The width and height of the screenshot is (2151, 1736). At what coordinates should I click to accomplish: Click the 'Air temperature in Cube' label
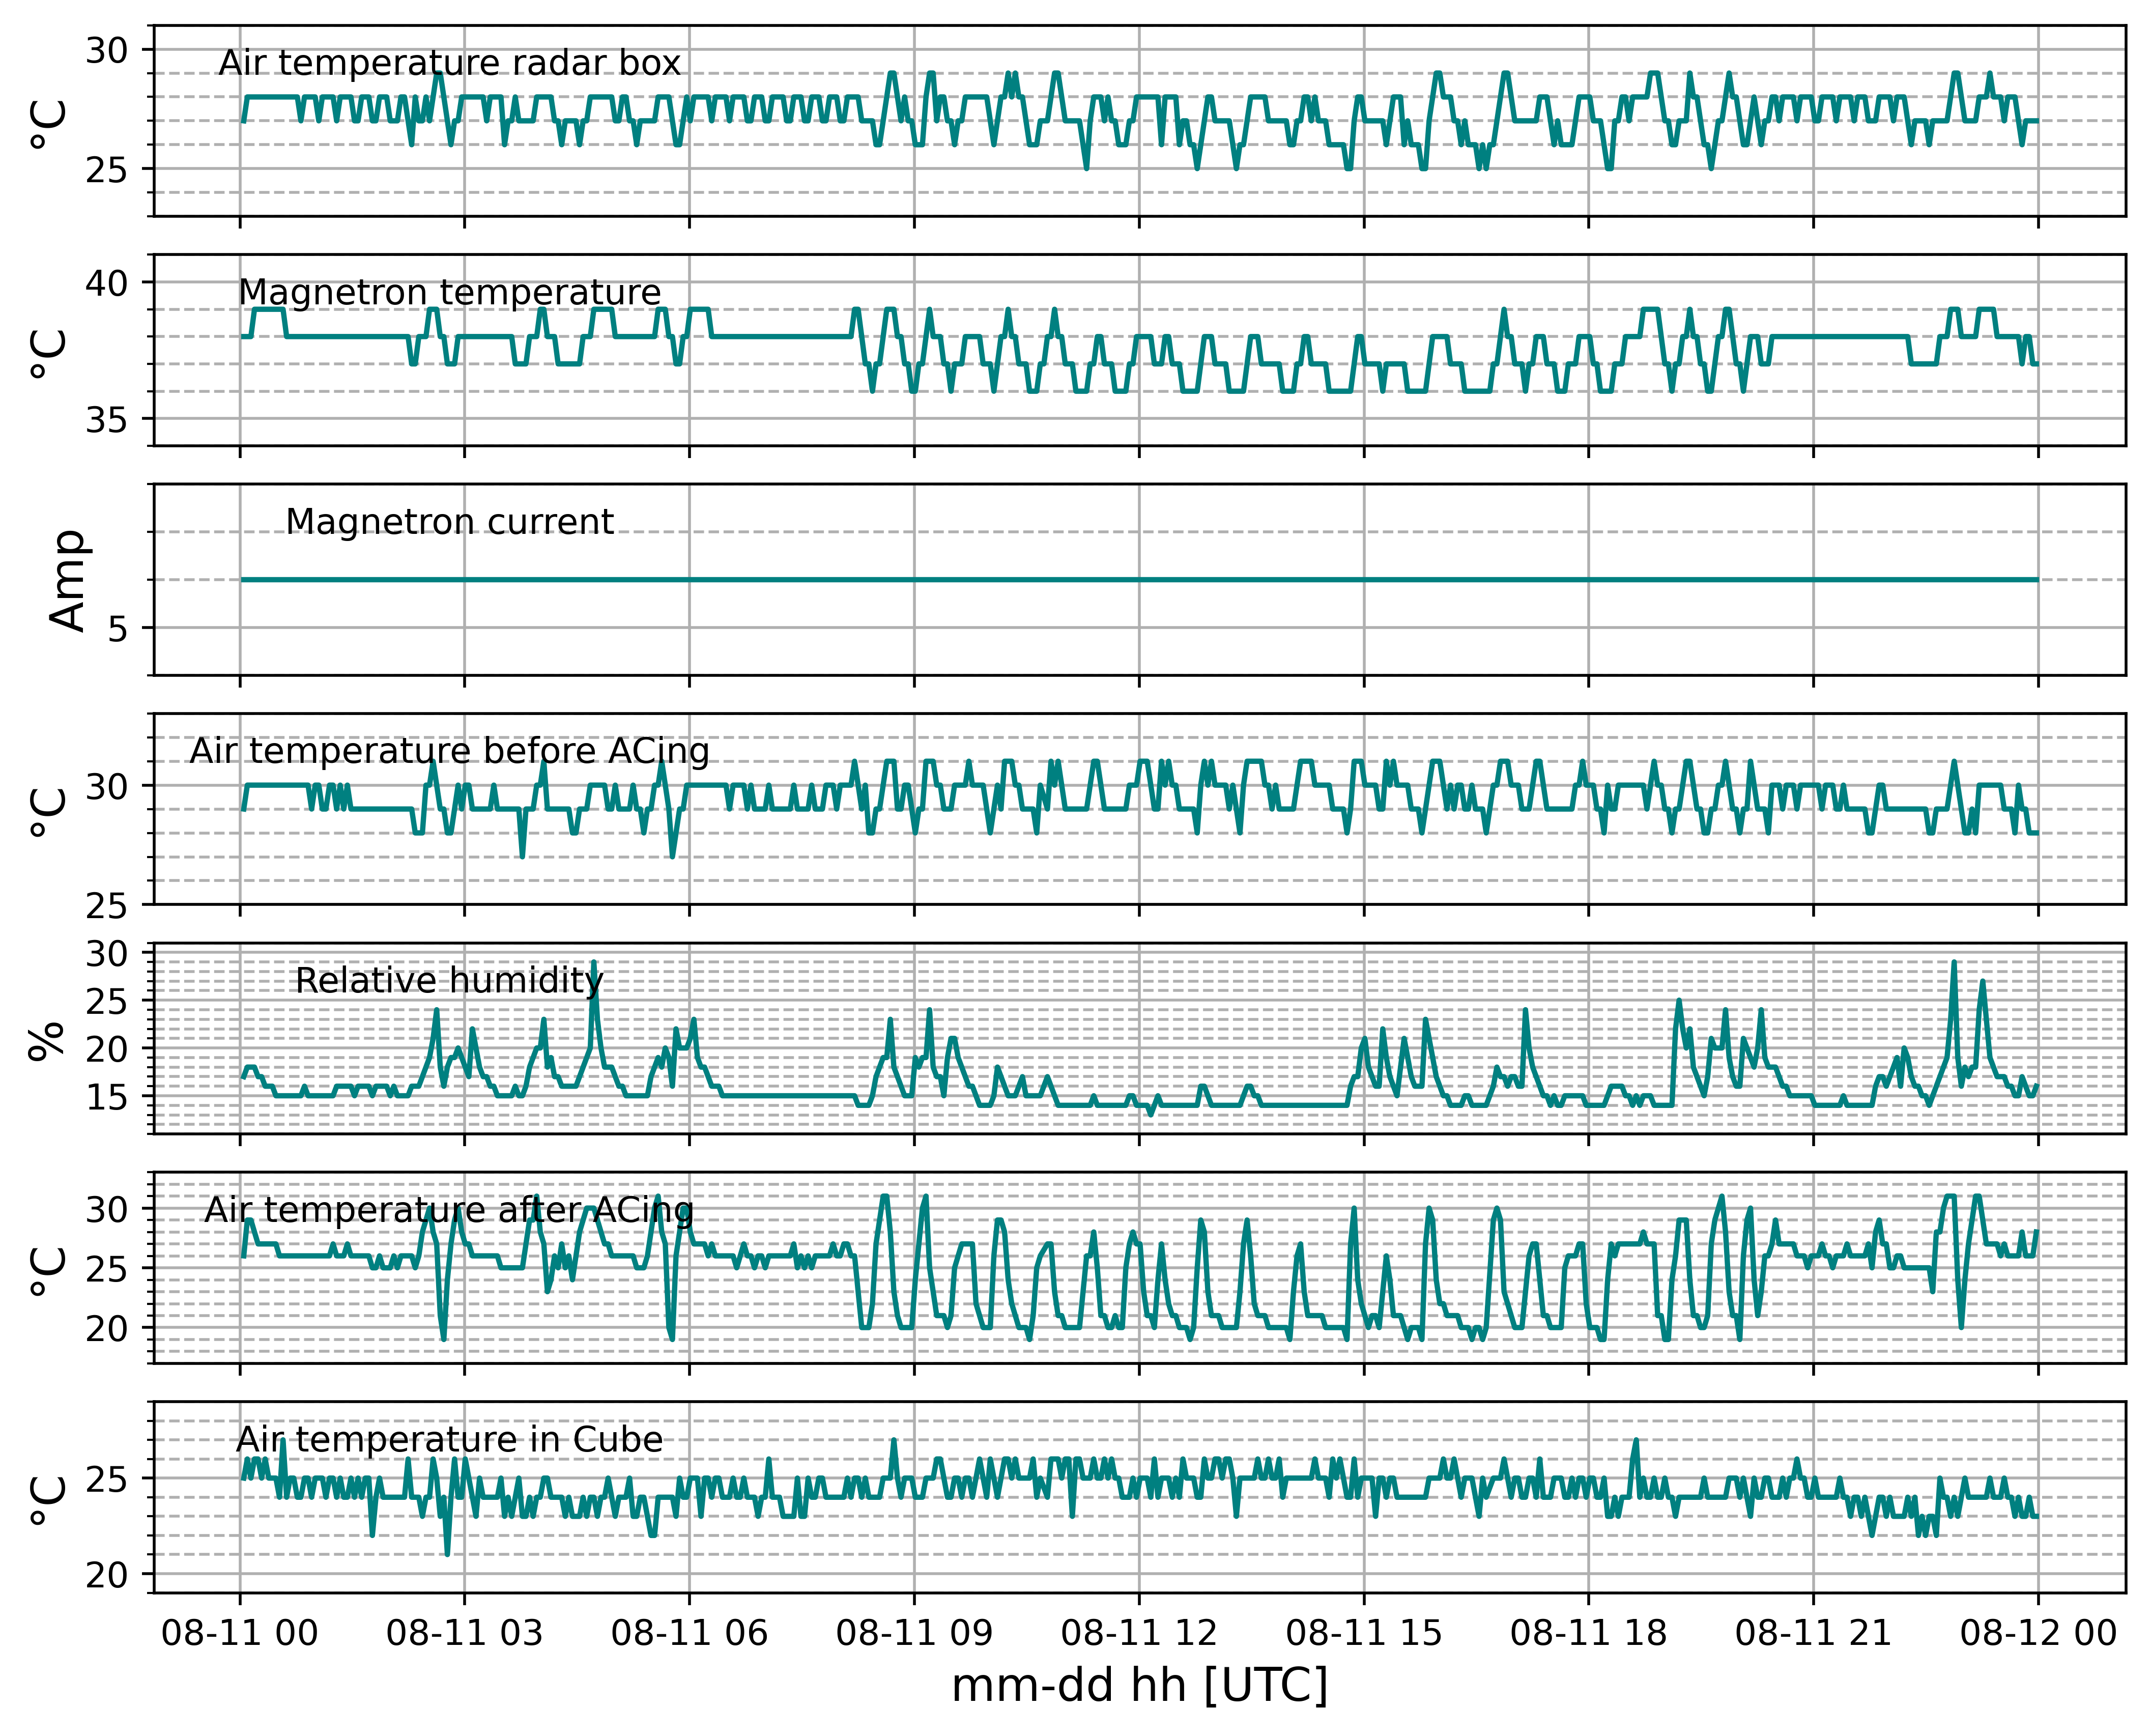(x=449, y=1440)
